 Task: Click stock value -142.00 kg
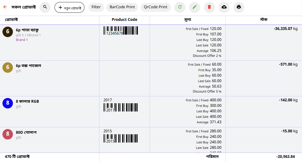click(288, 100)
